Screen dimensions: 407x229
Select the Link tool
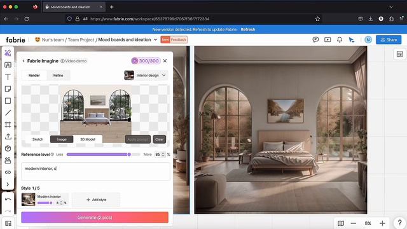pos(8,172)
